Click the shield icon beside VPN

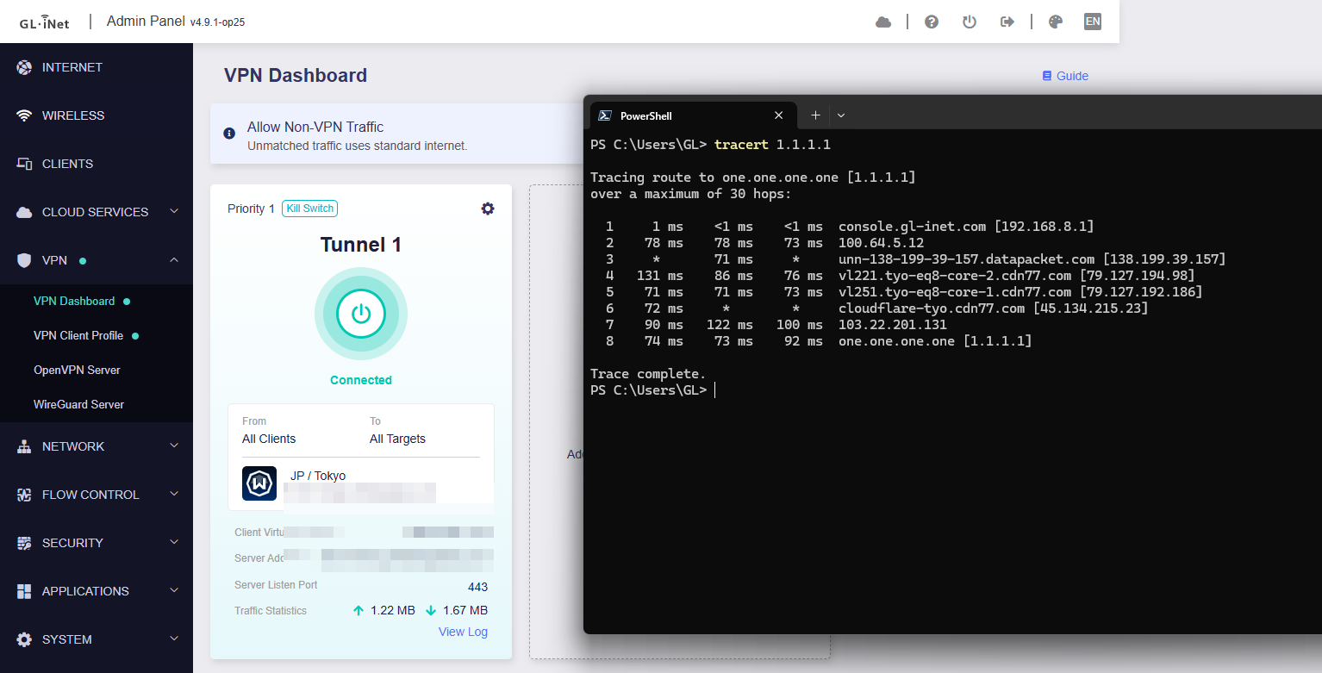click(24, 260)
